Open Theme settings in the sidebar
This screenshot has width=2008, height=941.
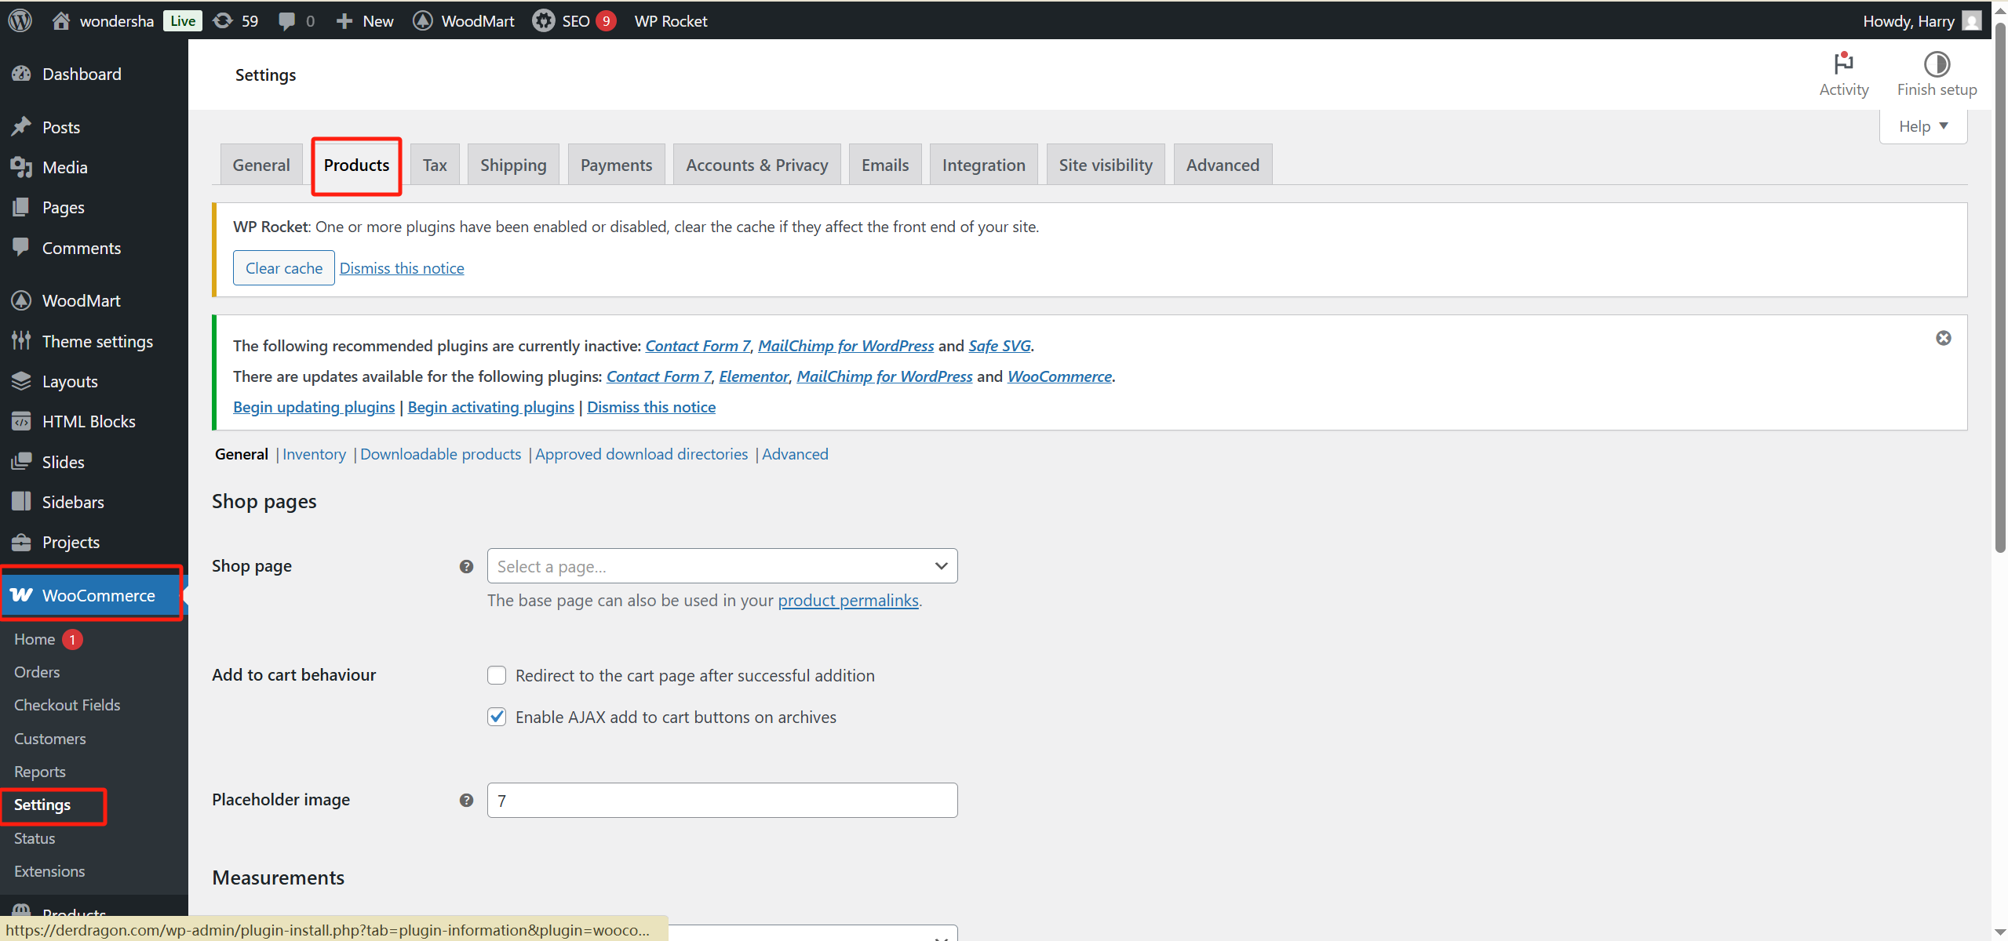tap(97, 341)
